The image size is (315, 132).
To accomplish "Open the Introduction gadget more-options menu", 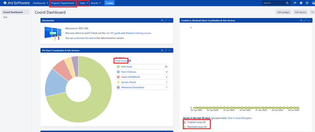I will pyautogui.click(x=169, y=20).
